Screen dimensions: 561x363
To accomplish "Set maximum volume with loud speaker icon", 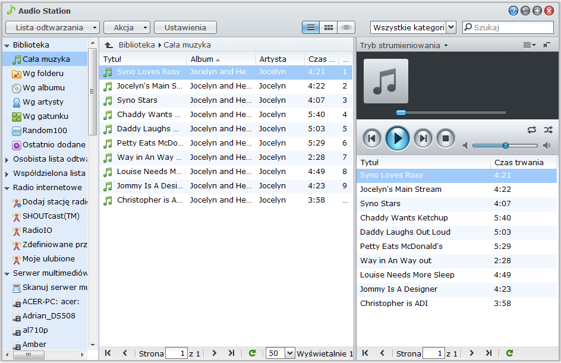I will pyautogui.click(x=547, y=146).
